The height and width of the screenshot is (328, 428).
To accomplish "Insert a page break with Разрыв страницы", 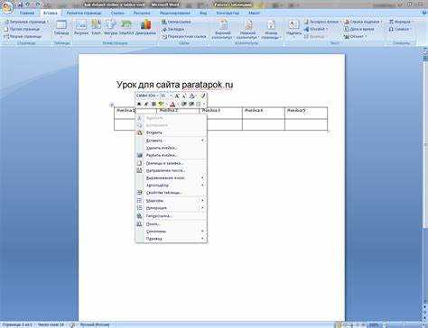I will [23, 36].
